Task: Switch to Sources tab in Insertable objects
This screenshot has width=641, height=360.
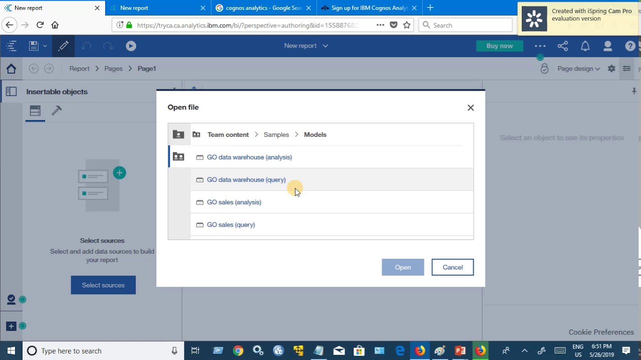Action: (x=35, y=111)
